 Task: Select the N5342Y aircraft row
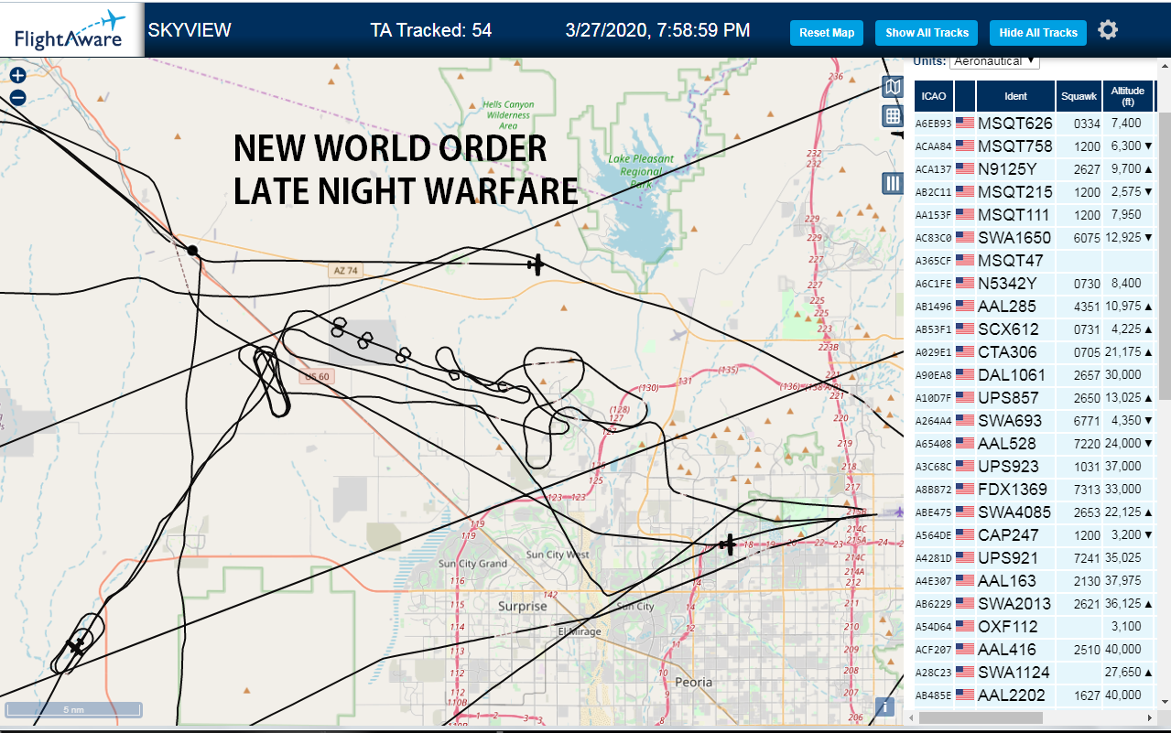point(1035,283)
